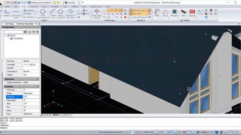Insert Windows AEC entity
The height and width of the screenshot is (135, 241).
pos(174,13)
